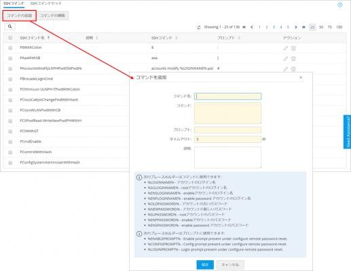Click the blue 保存 save button

click(205, 264)
